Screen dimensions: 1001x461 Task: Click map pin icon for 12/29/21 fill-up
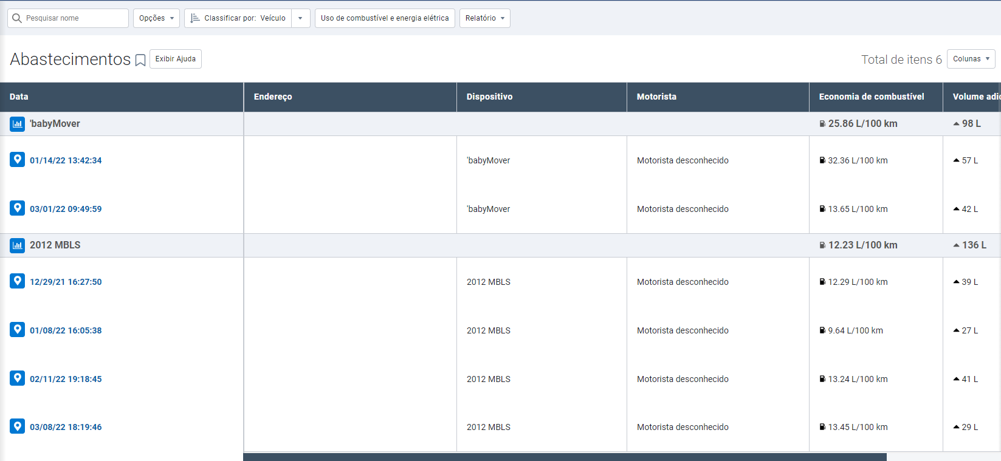tap(18, 281)
